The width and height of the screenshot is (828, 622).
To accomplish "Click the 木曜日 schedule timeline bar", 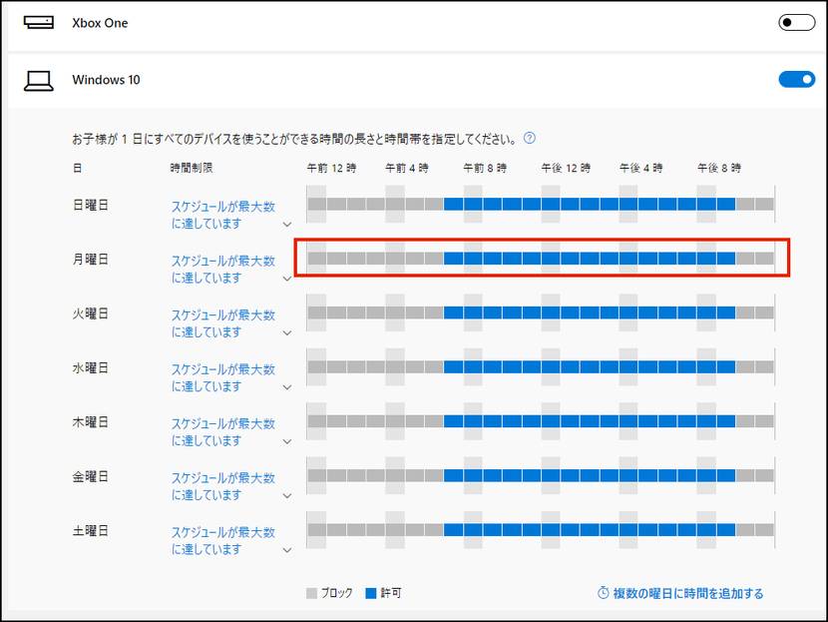I will pyautogui.click(x=541, y=421).
